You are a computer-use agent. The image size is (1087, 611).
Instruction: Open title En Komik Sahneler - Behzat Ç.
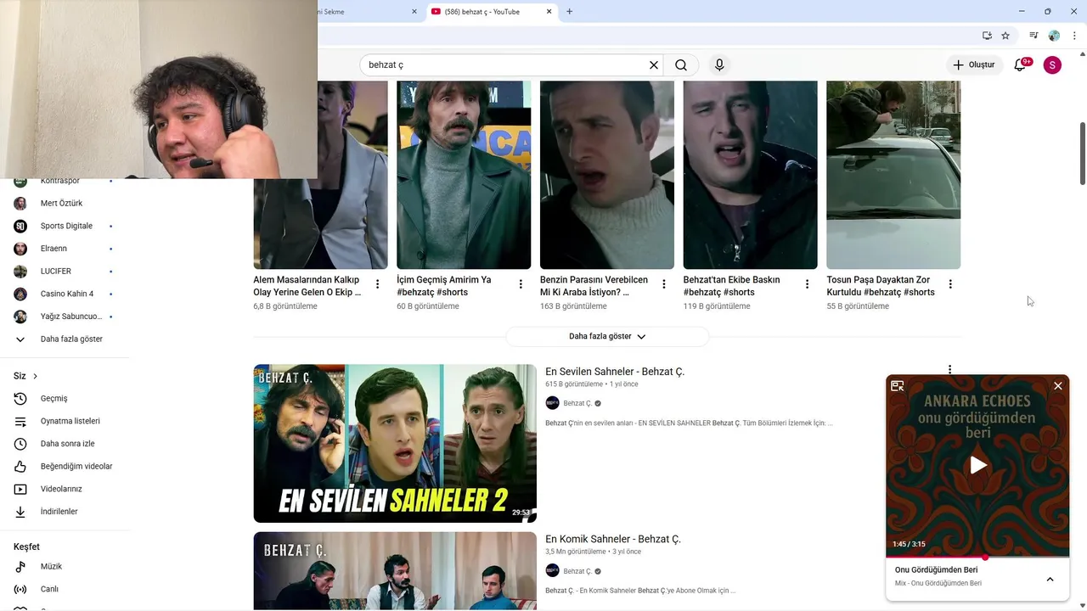[x=613, y=539]
